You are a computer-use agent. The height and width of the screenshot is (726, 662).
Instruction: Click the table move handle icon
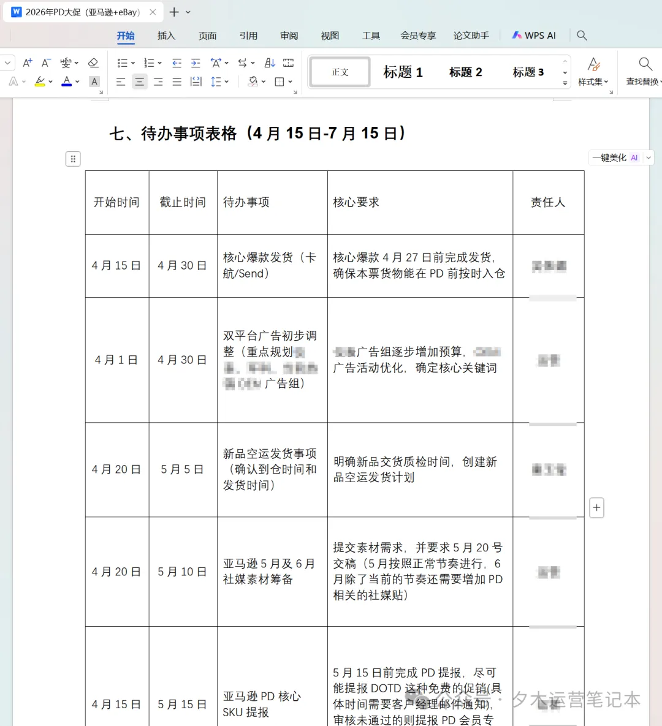[73, 159]
